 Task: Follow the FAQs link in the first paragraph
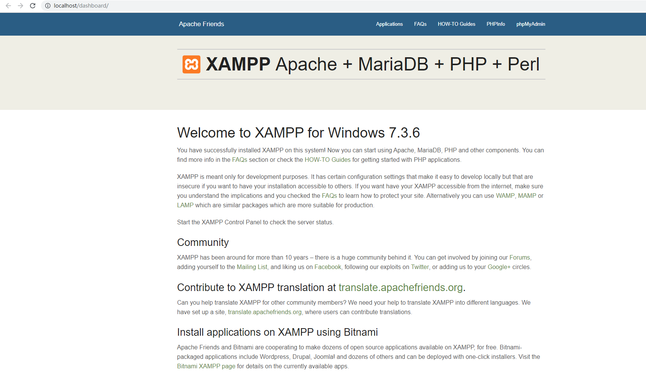(239, 160)
